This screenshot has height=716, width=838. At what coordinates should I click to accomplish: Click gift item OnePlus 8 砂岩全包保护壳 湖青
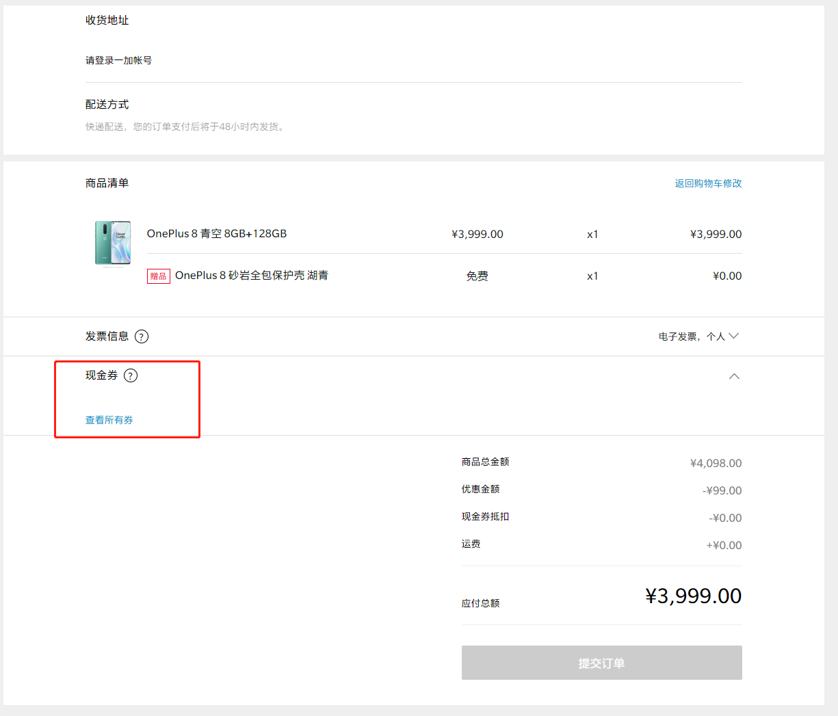251,276
